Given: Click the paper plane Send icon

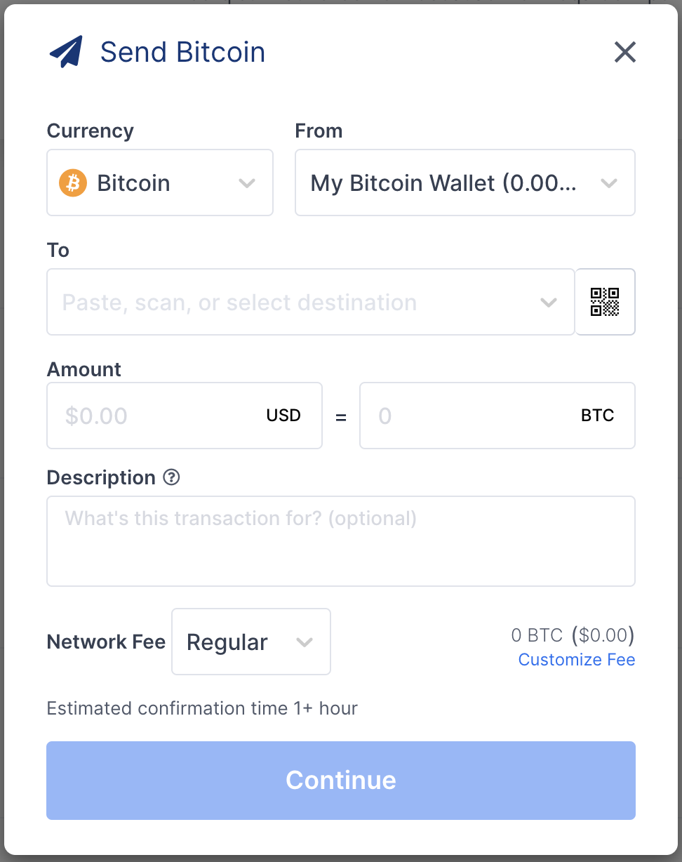Looking at the screenshot, I should [66, 52].
